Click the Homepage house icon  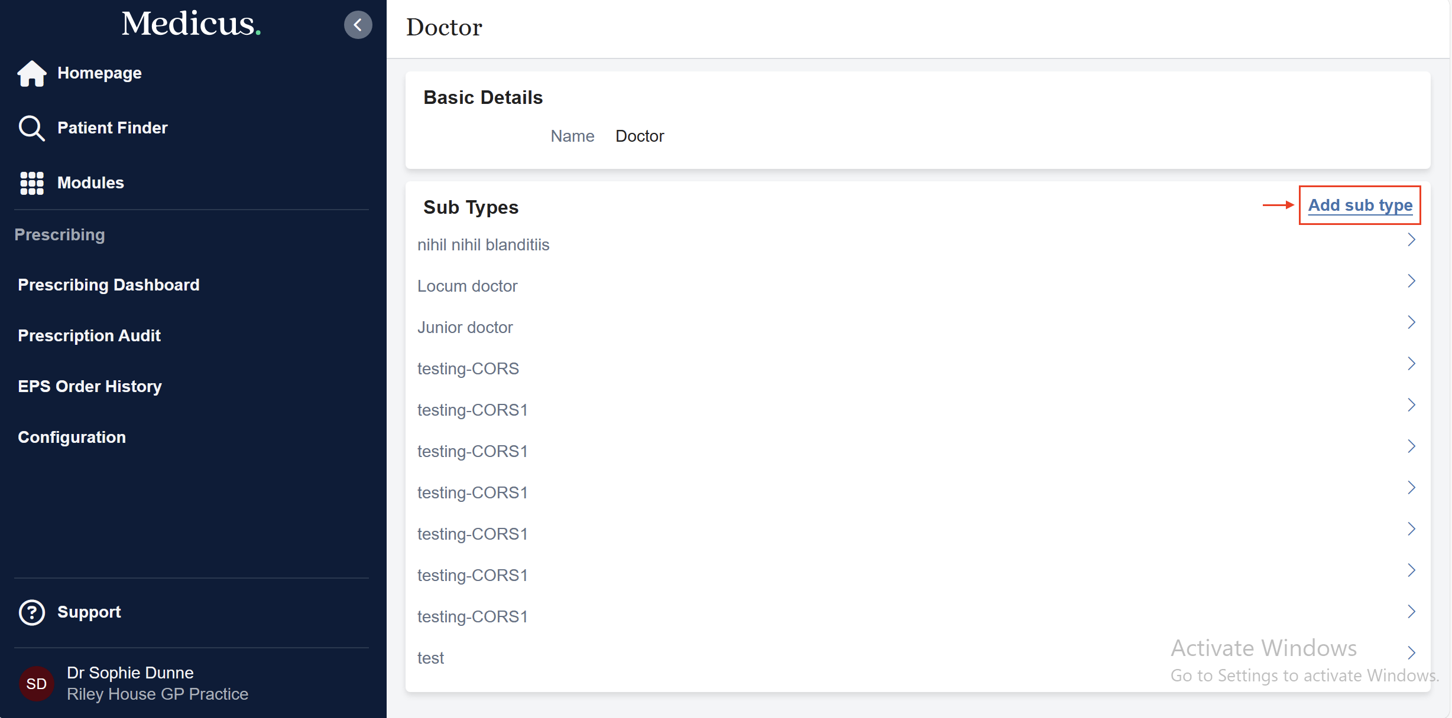click(32, 73)
